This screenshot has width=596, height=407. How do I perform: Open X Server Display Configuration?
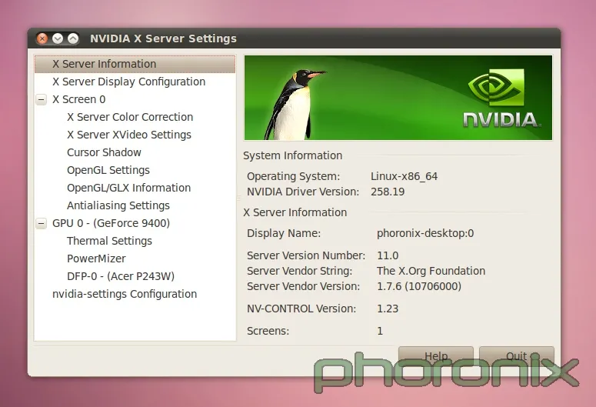tap(129, 82)
